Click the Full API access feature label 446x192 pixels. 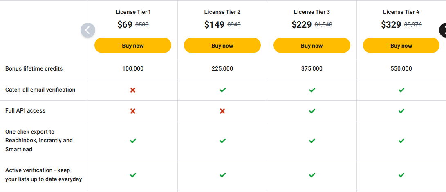point(25,111)
